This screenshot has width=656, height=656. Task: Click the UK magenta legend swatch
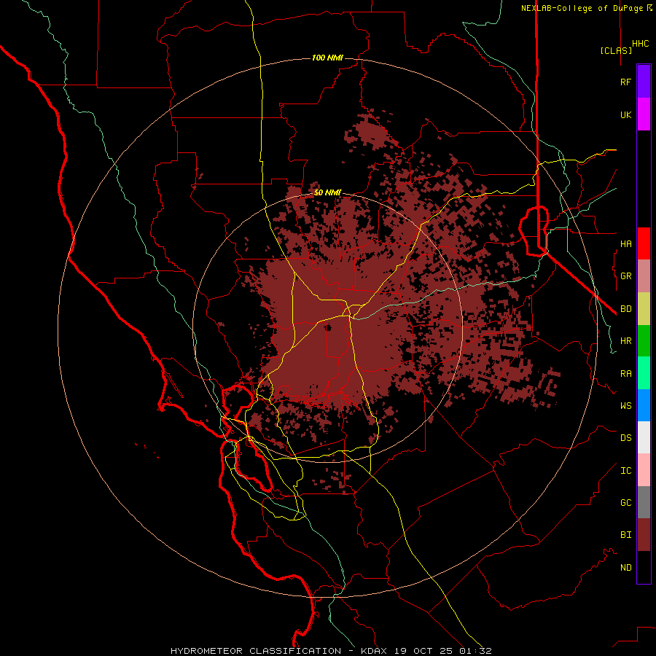tap(644, 114)
